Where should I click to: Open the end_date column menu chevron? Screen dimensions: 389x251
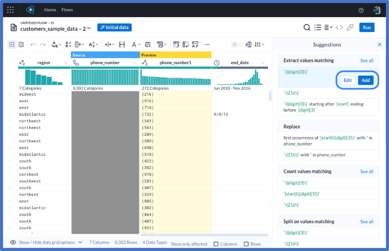[263, 63]
